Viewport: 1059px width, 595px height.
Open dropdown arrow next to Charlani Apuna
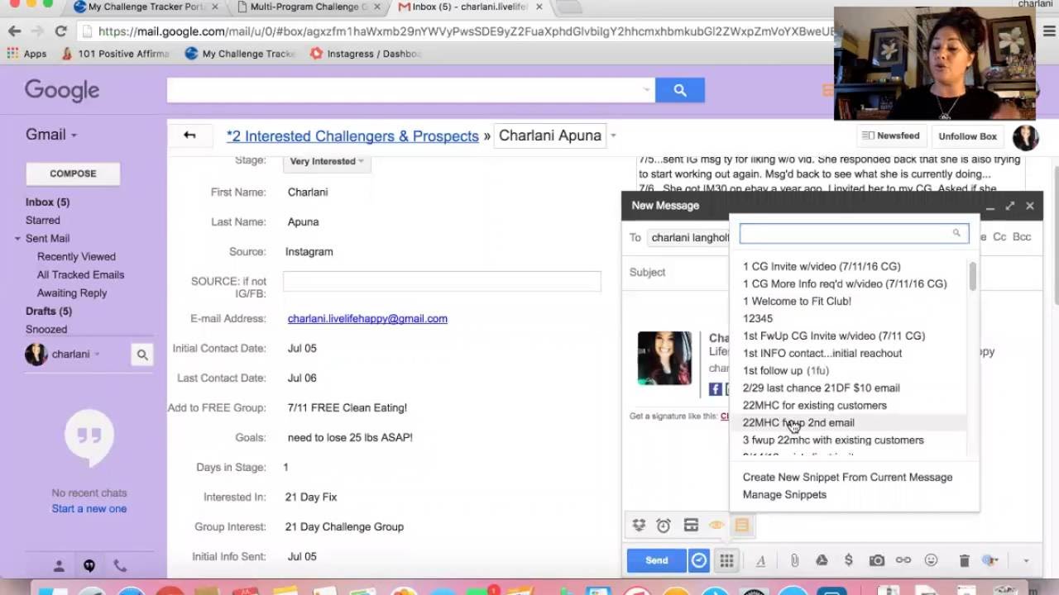(x=613, y=136)
